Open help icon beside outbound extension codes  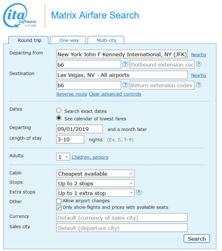coord(199,64)
